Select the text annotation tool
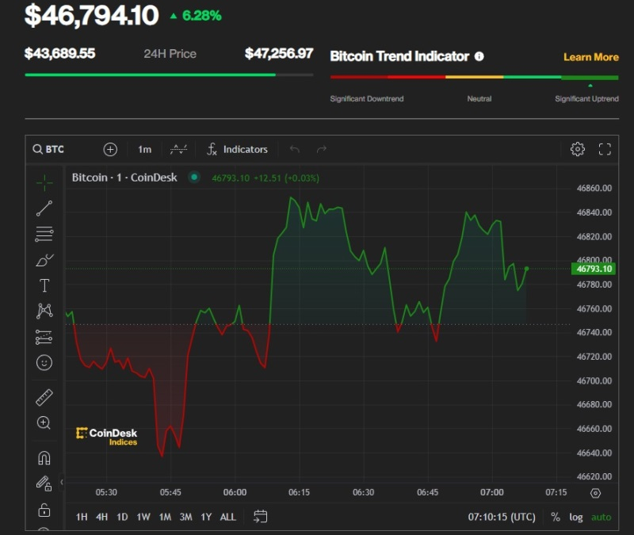Image resolution: width=634 pixels, height=535 pixels. pos(44,285)
